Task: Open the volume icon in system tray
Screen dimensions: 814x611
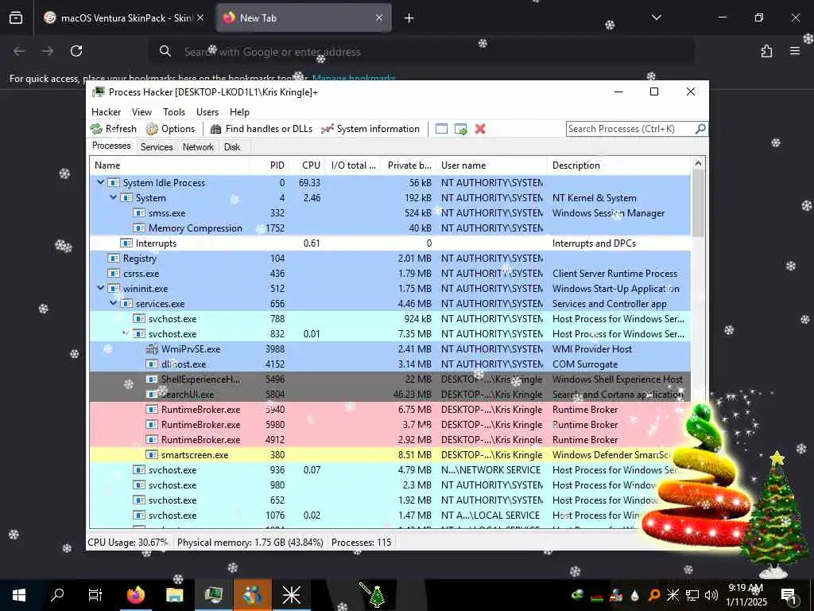Action: 711,595
